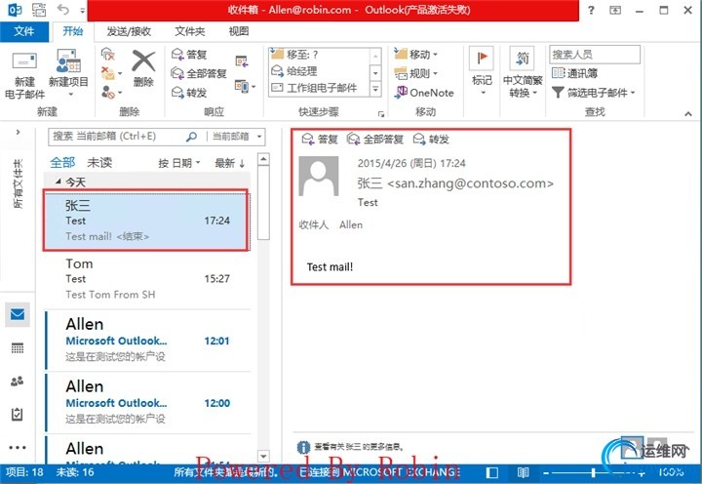Switch to the Home (开始) tab
702x484 pixels.
pyautogui.click(x=72, y=31)
